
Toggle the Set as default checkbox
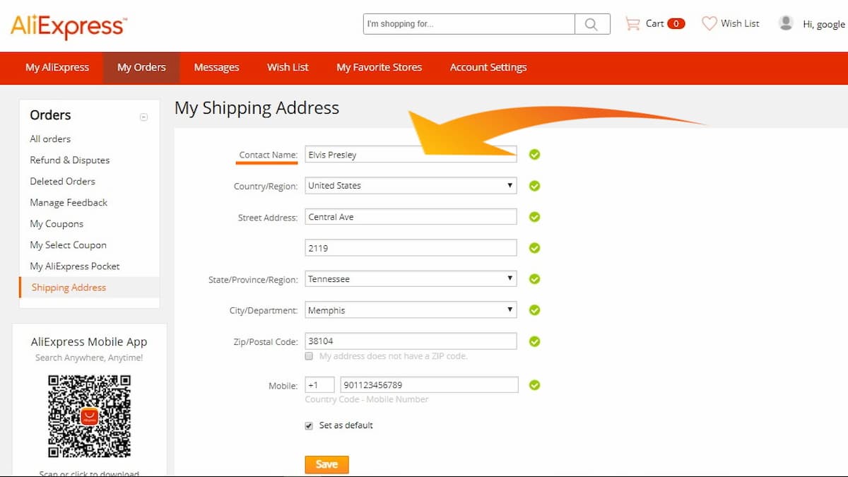[309, 425]
